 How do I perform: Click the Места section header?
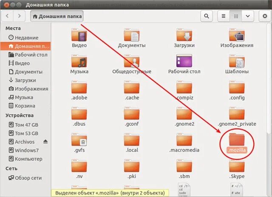pos(13,28)
